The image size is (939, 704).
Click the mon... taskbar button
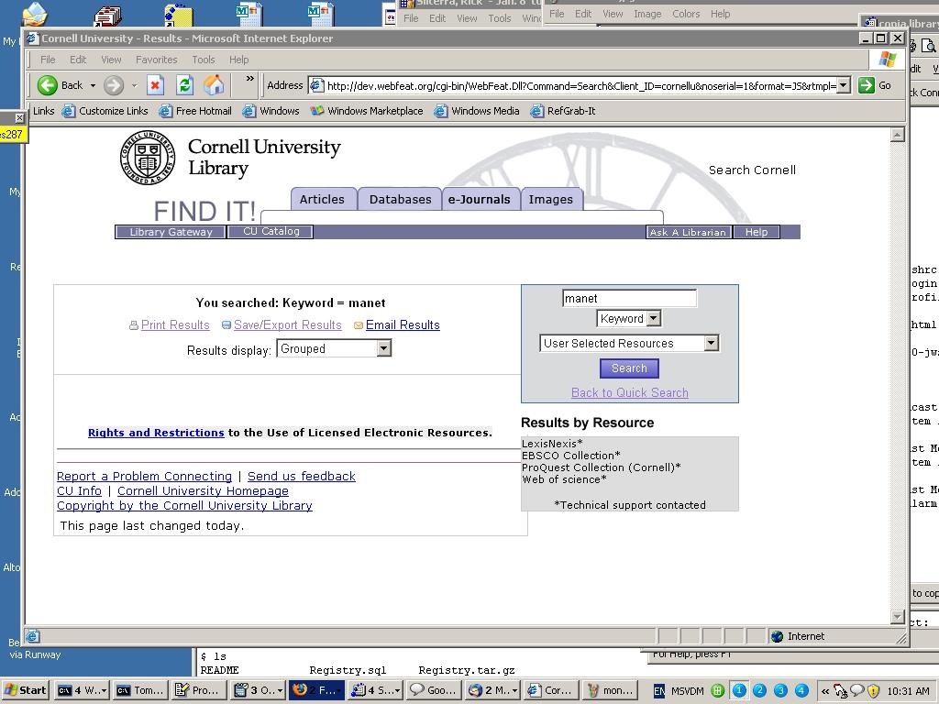(x=610, y=690)
